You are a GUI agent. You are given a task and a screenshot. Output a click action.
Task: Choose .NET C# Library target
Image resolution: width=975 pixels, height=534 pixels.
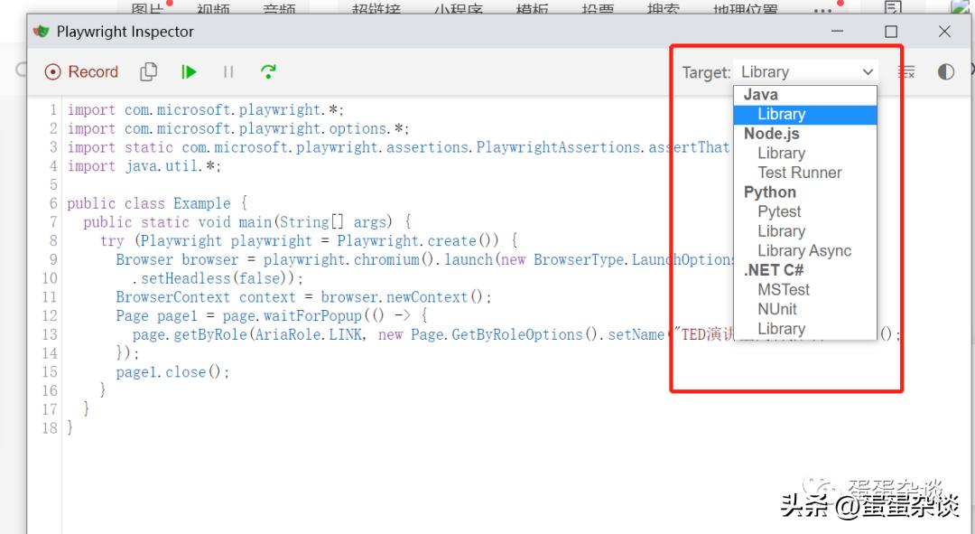805,329
